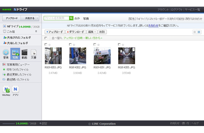Image resolution: width=204 pixels, height=133 pixels.
Task: Open thumbnail of R0014353.JPG
Action: point(53,56)
